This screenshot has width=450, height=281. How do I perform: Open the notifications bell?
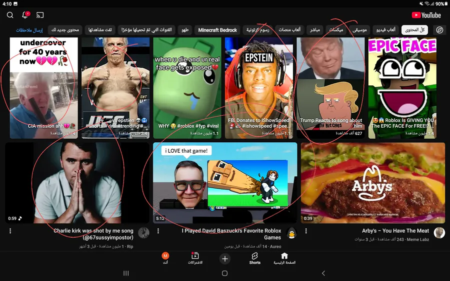coord(25,15)
